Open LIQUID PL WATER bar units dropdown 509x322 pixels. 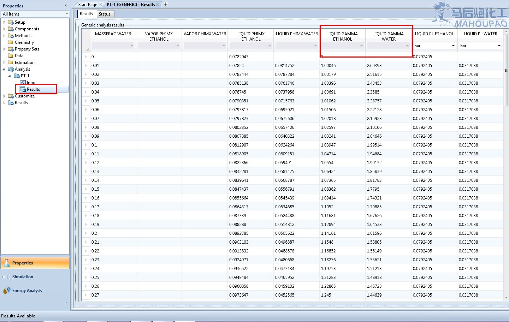[499, 46]
